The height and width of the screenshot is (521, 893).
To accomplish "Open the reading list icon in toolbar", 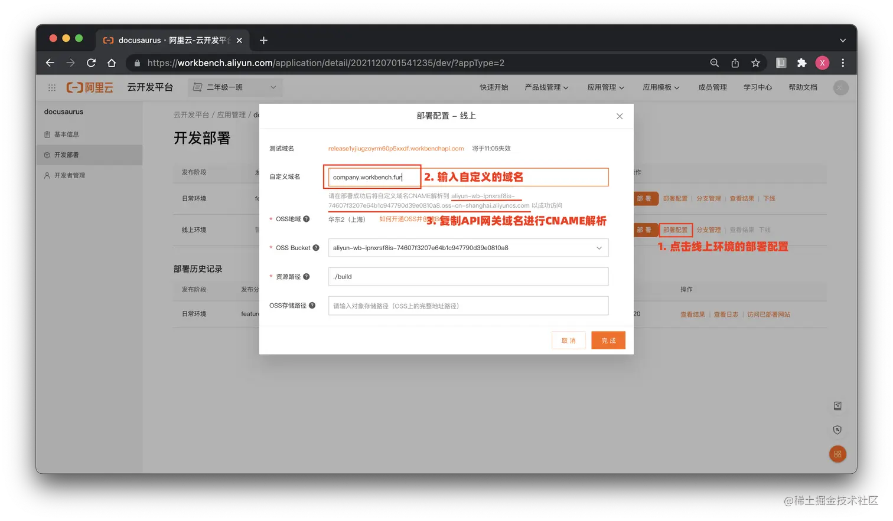I will point(781,63).
